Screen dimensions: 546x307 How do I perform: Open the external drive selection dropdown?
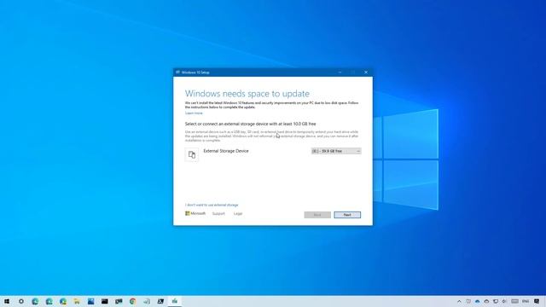(336, 151)
